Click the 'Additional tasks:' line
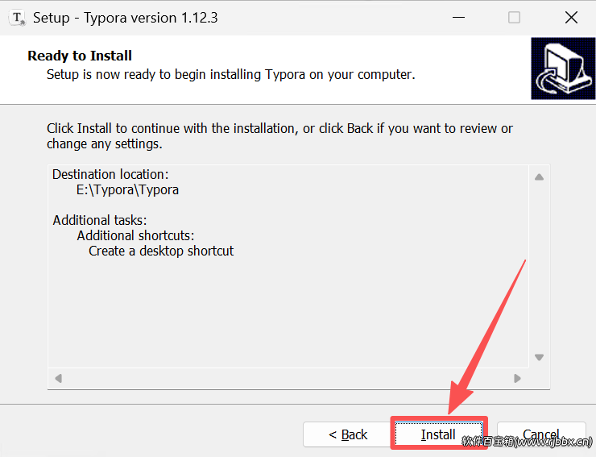 (100, 220)
